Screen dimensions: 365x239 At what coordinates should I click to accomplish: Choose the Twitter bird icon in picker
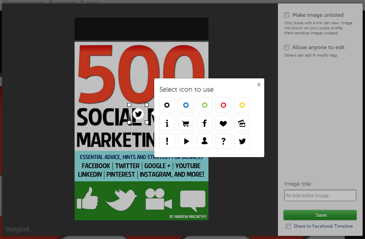click(242, 141)
